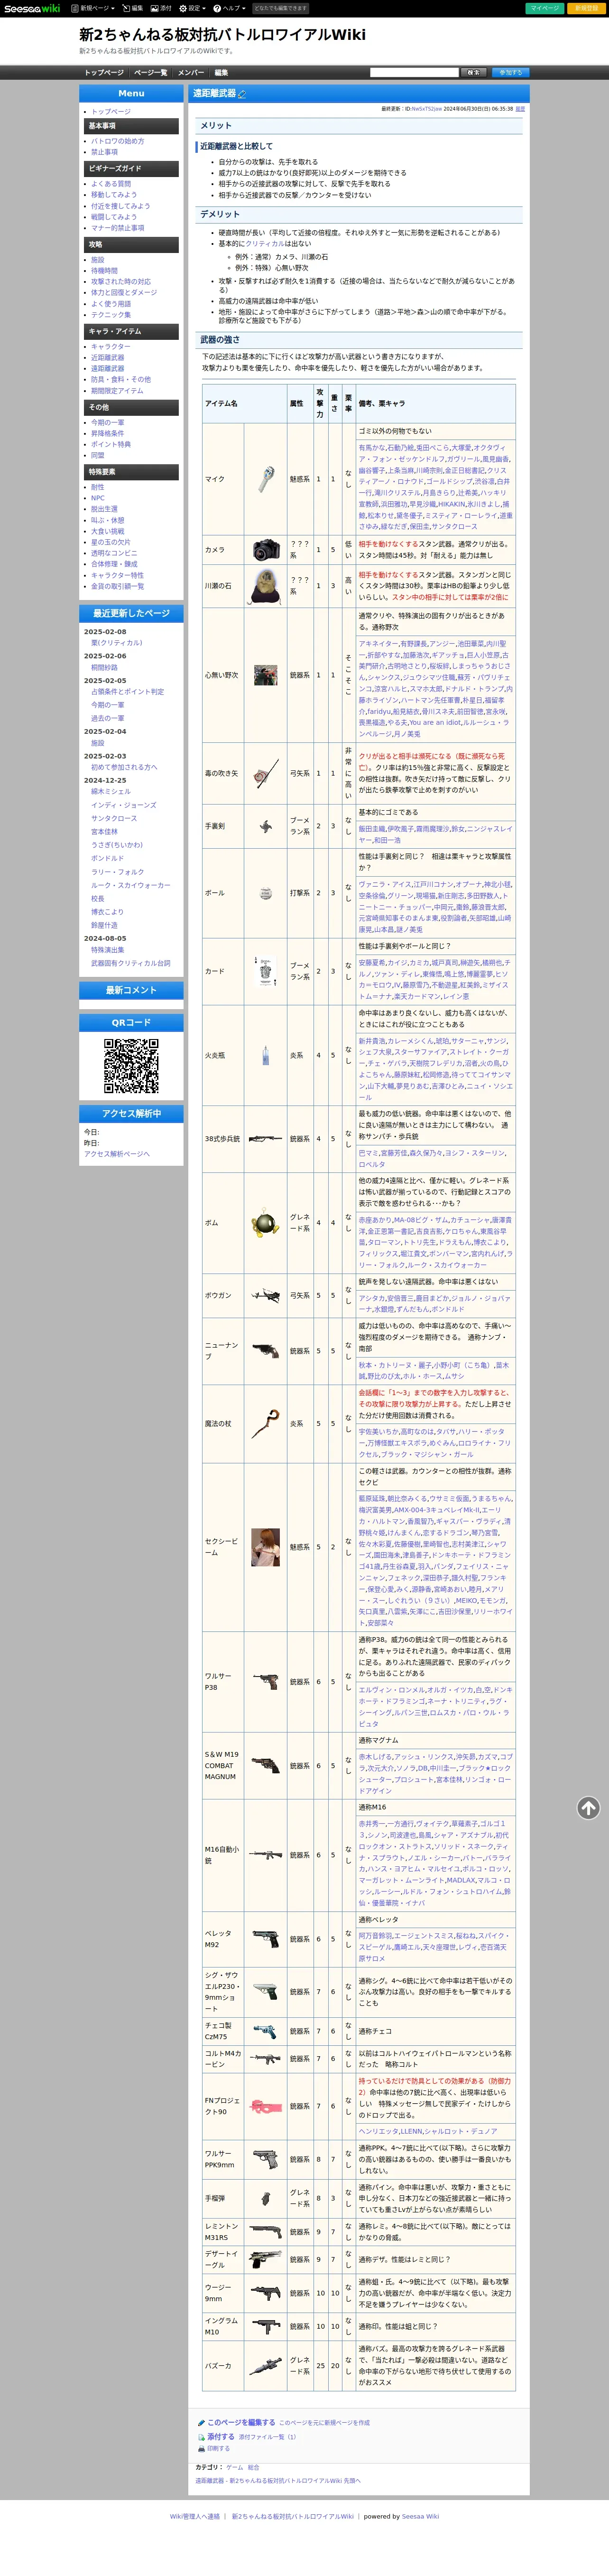
Task: Open 期間限定アイテム in the sidebar
Action: pyautogui.click(x=117, y=391)
